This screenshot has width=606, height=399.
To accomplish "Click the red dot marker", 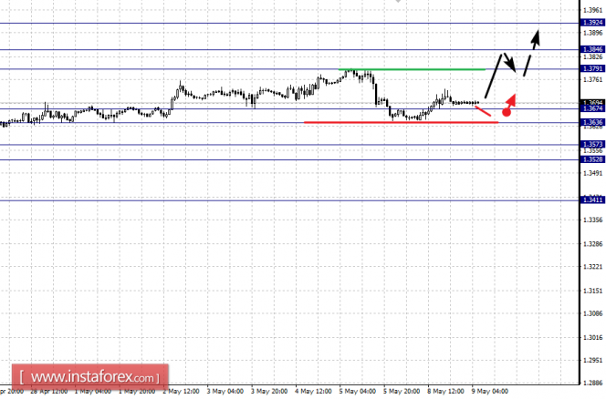I will tap(507, 112).
